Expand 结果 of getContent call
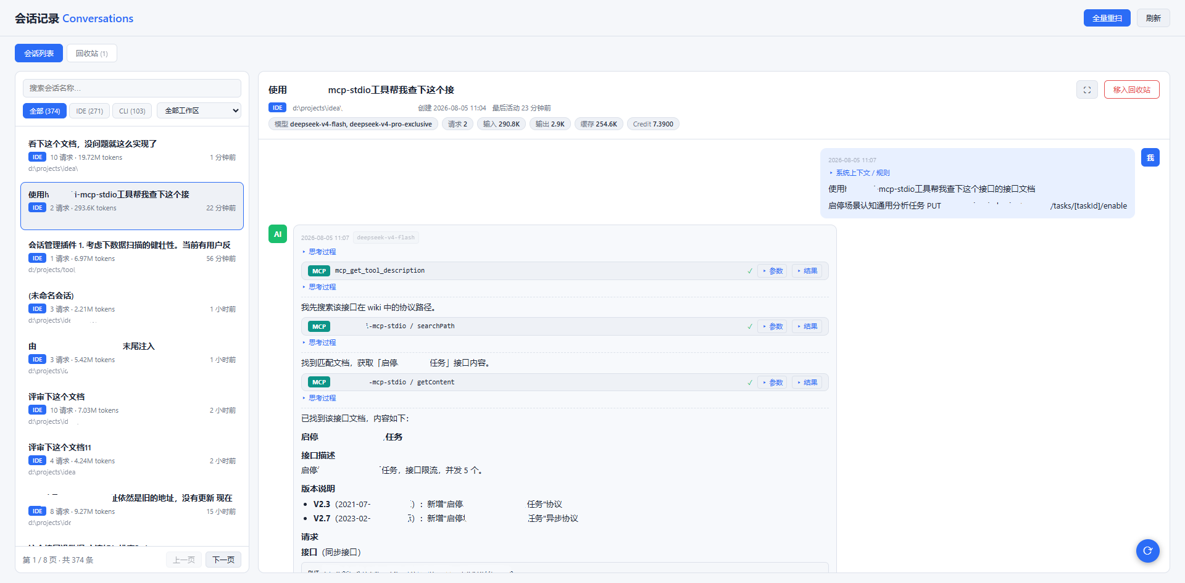1185x583 pixels. tap(807, 382)
